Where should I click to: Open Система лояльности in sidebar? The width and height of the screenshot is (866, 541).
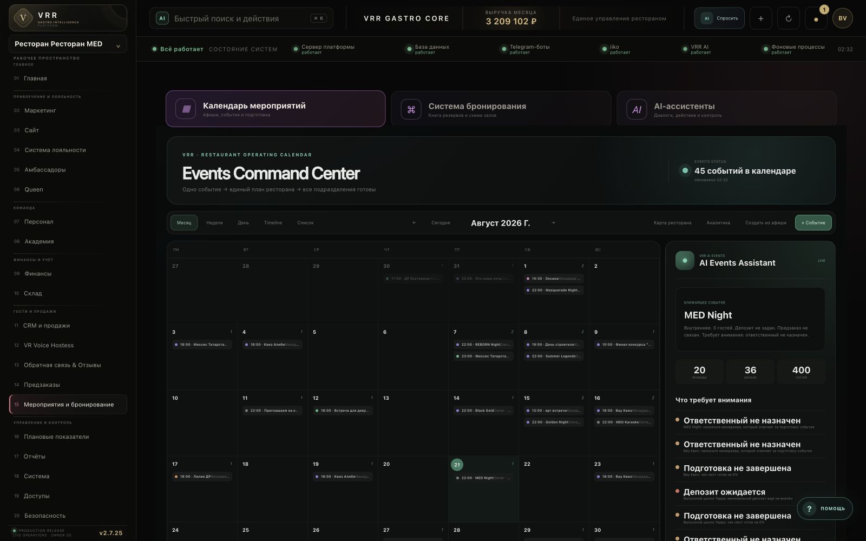point(68,150)
